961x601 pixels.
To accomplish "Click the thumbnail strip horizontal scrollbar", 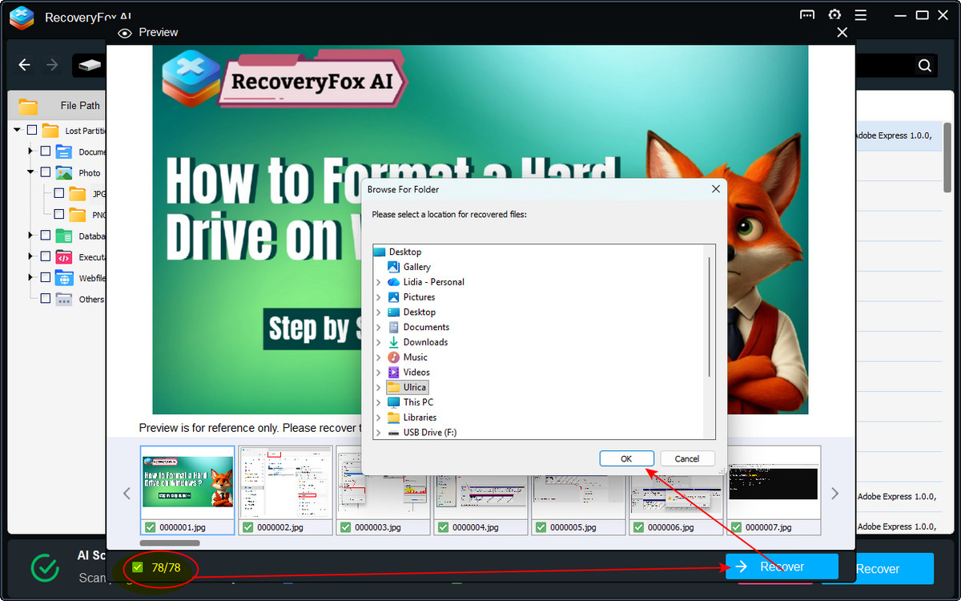I will click(170, 543).
